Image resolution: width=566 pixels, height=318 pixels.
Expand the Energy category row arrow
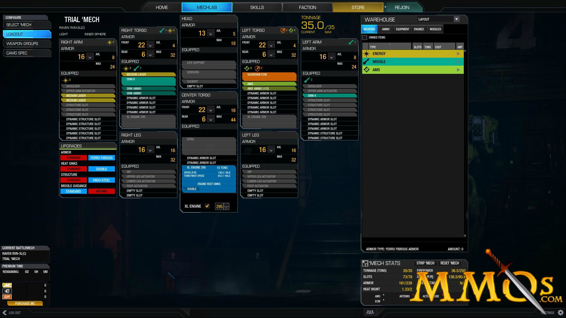458,54
